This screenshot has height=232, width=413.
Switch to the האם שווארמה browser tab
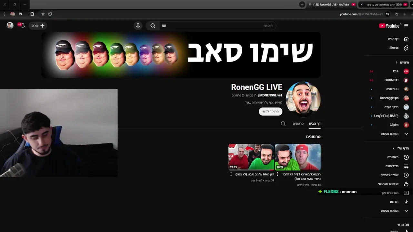[x=384, y=5]
